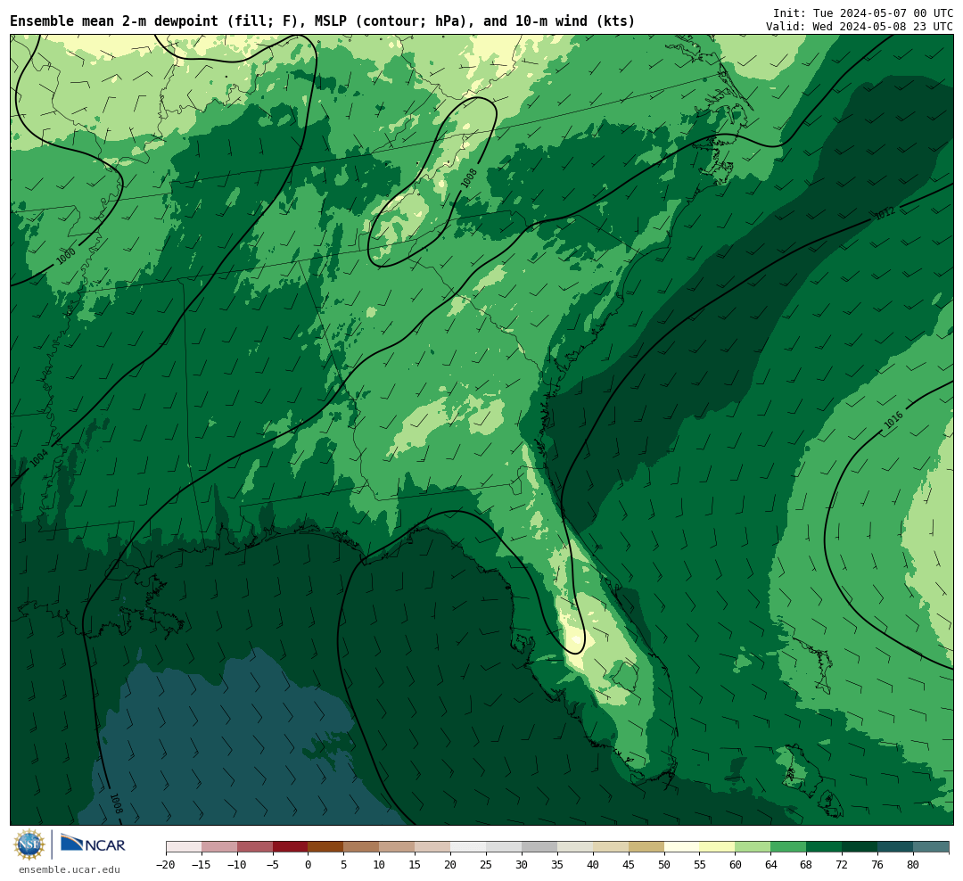Click the -20 to -15 colorbar swatch
Image resolution: width=963 pixels, height=881 pixels.
click(184, 847)
